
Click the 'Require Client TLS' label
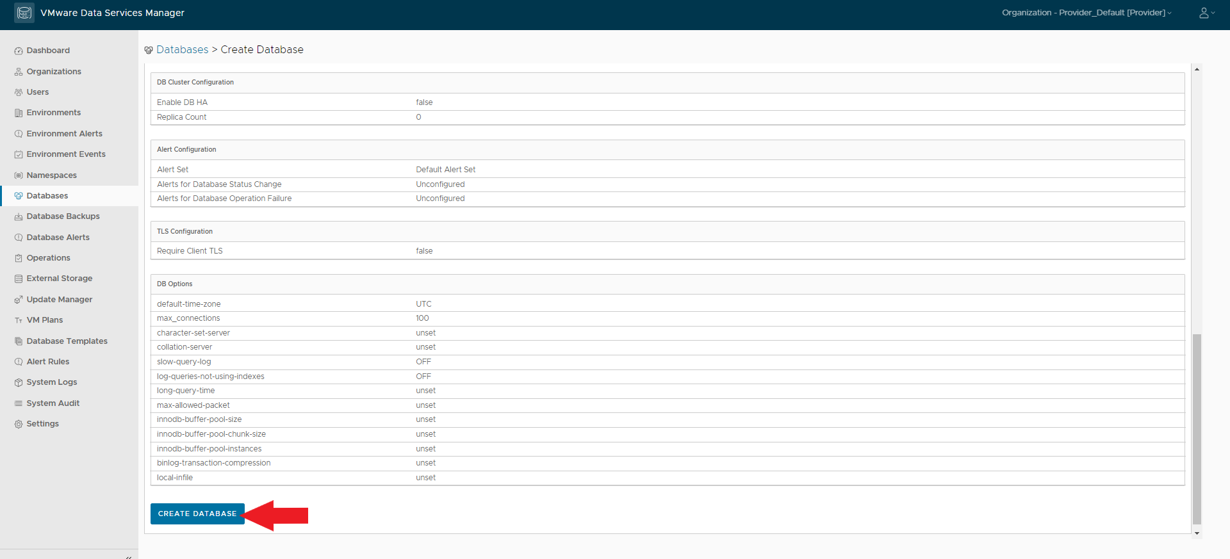point(190,251)
